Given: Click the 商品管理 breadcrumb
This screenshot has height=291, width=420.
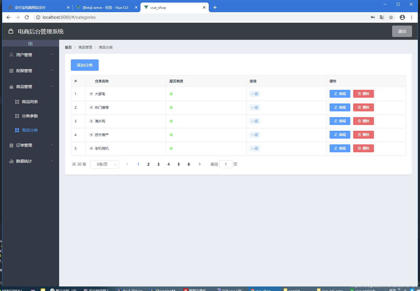Looking at the screenshot, I should pos(85,47).
